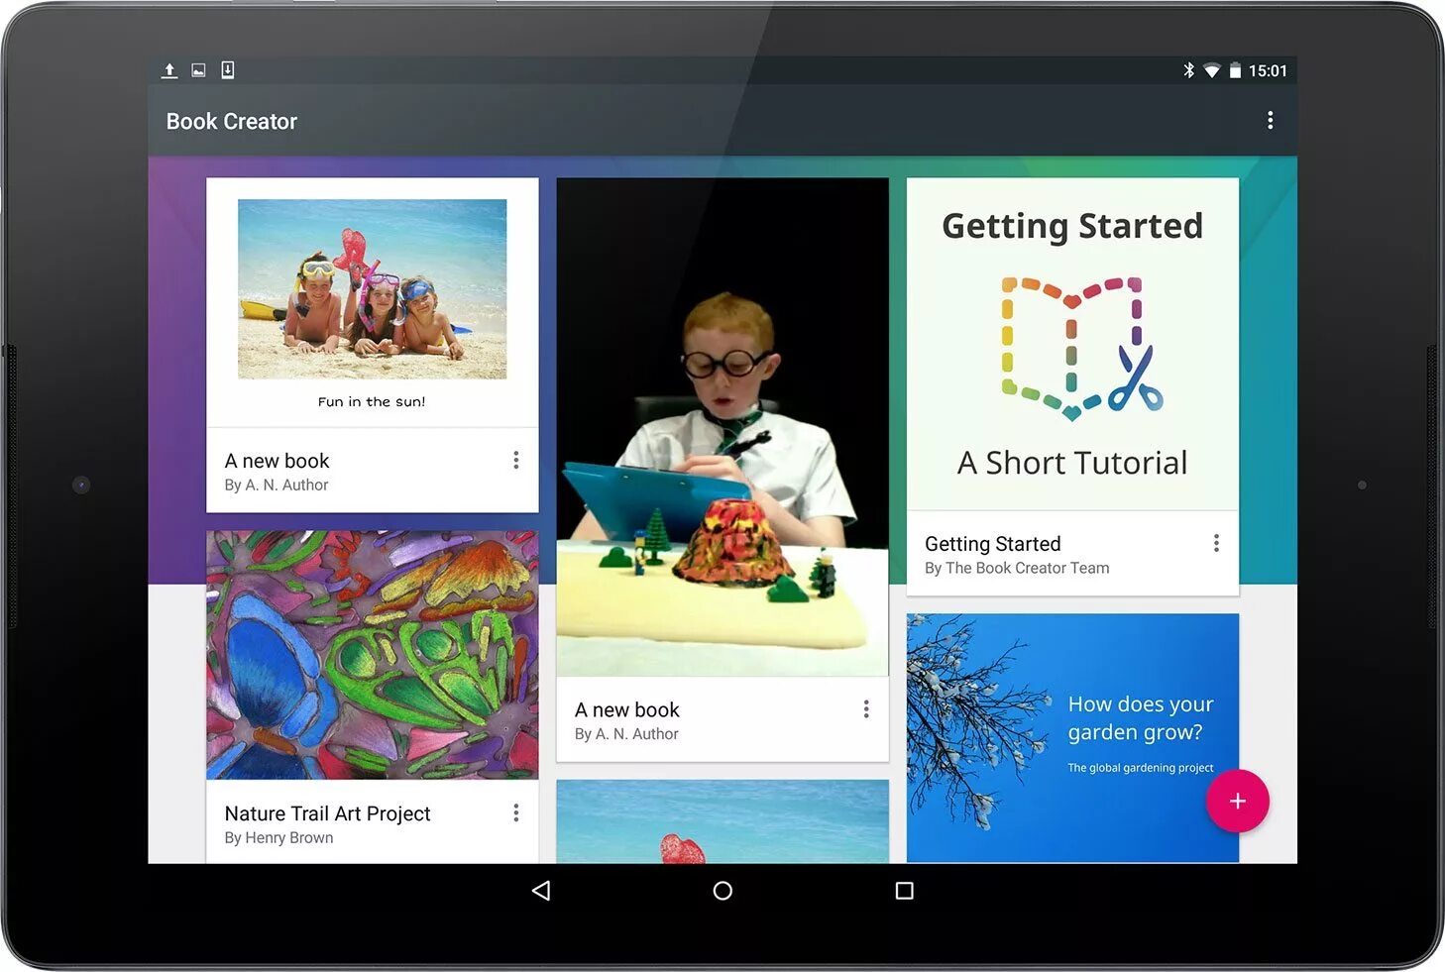The image size is (1445, 972).
Task: Click The global gardening project subtitle
Action: click(x=1140, y=768)
